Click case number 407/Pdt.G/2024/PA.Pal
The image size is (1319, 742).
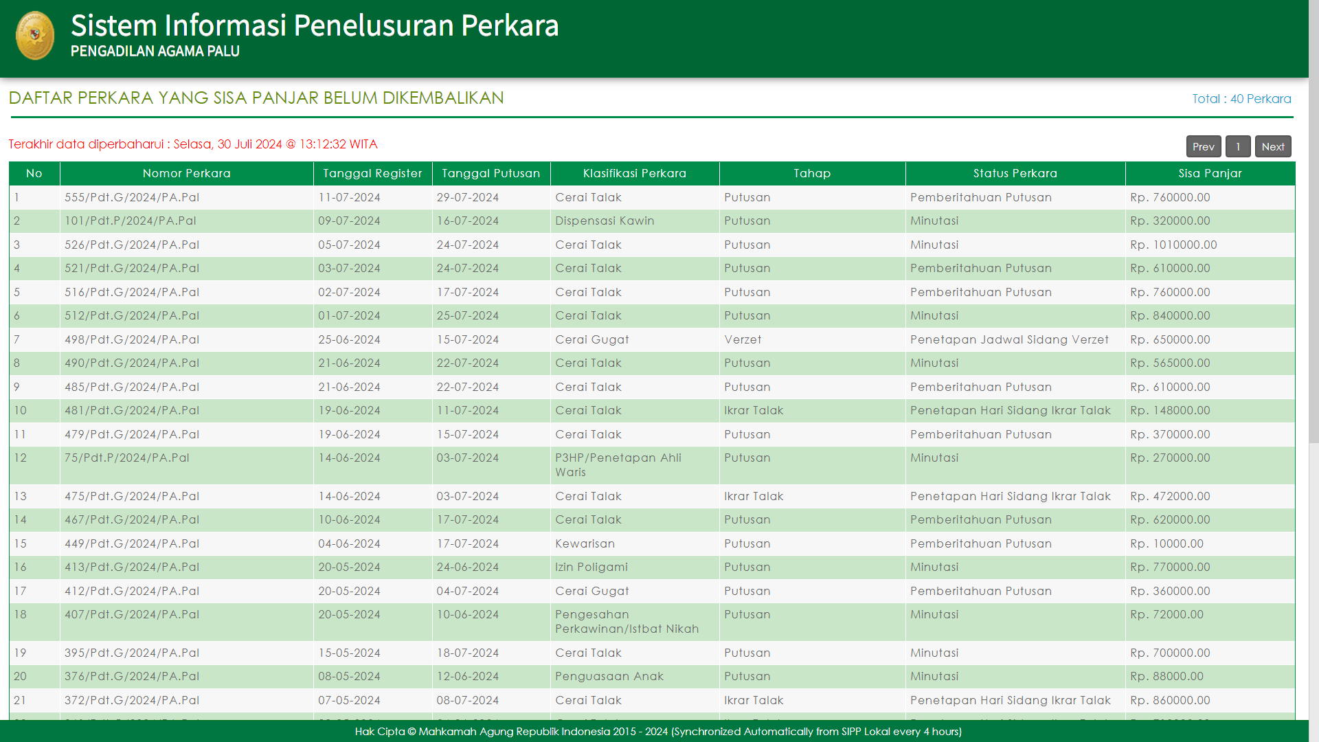(x=132, y=615)
